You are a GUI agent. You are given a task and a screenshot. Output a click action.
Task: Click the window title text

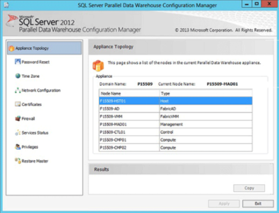click(147, 5)
